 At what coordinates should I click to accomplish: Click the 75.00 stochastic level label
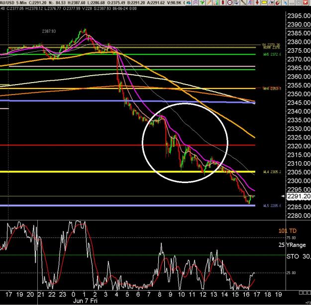[x=291, y=238]
